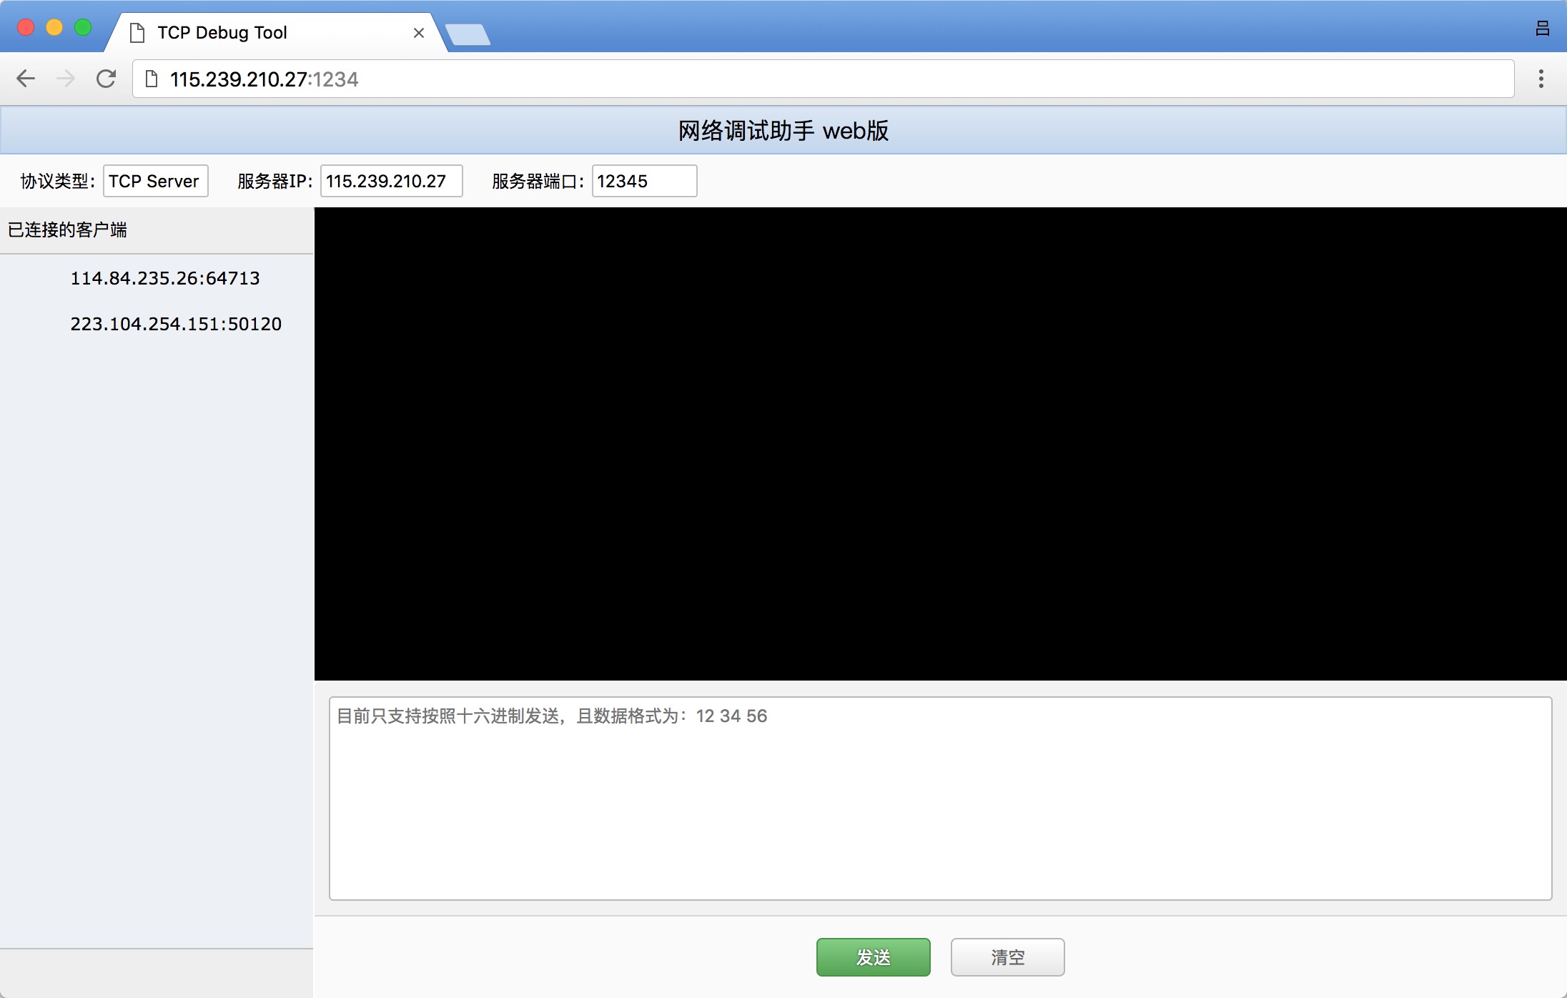Click the profile icon in title bar
The height and width of the screenshot is (998, 1567).
click(1542, 29)
